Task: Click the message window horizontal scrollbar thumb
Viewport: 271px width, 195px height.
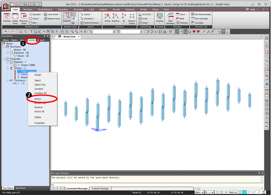Action: pos(198,188)
